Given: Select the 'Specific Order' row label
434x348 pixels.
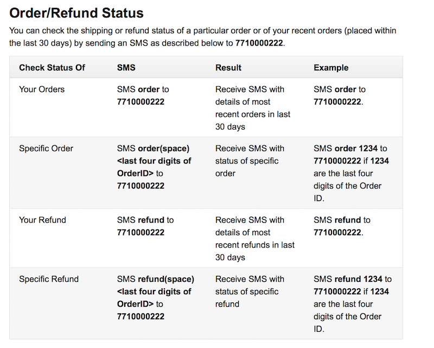Looking at the screenshot, I should coord(46,148).
